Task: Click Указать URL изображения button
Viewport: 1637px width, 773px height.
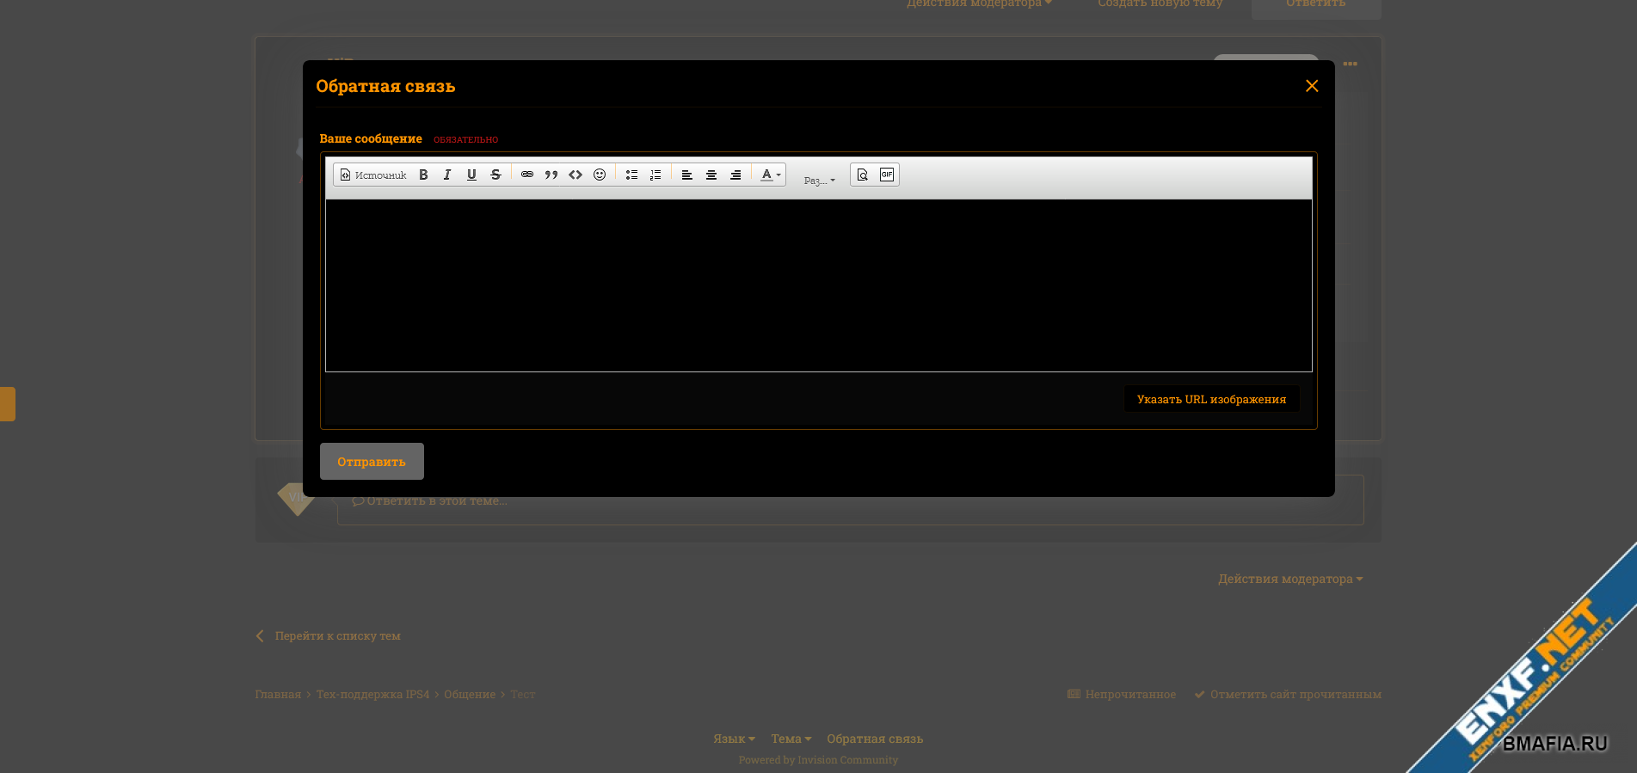Action: [x=1211, y=399]
